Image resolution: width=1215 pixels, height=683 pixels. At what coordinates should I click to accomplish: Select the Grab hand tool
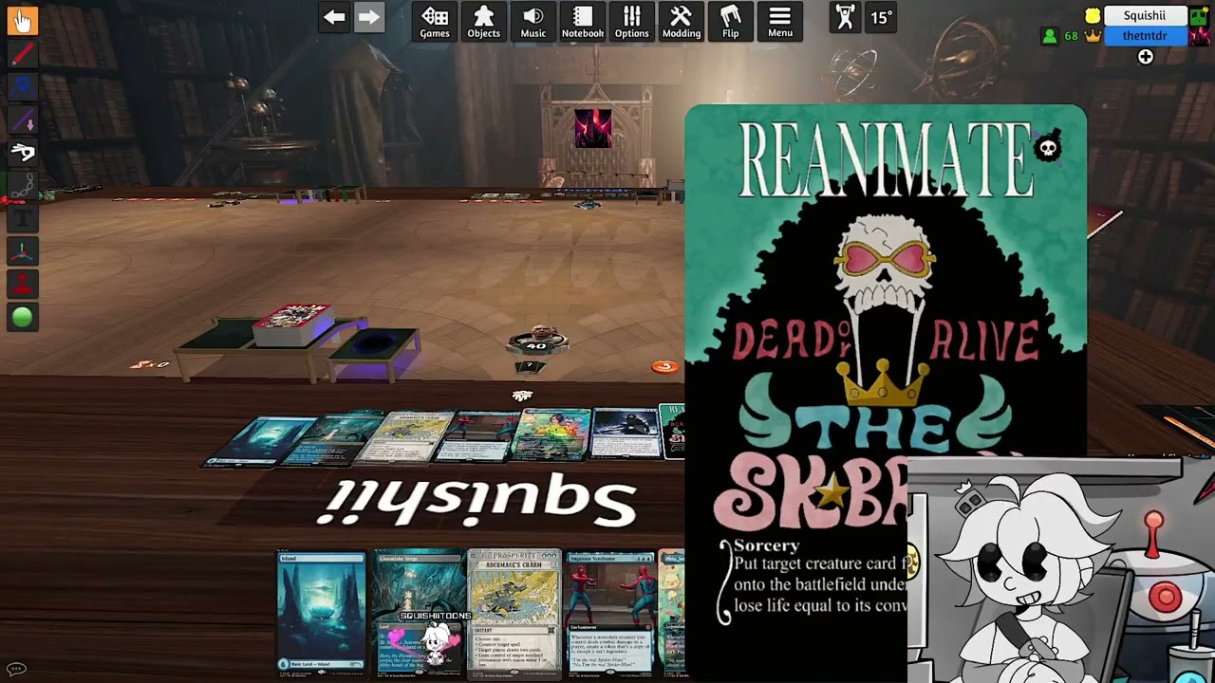pos(22,20)
